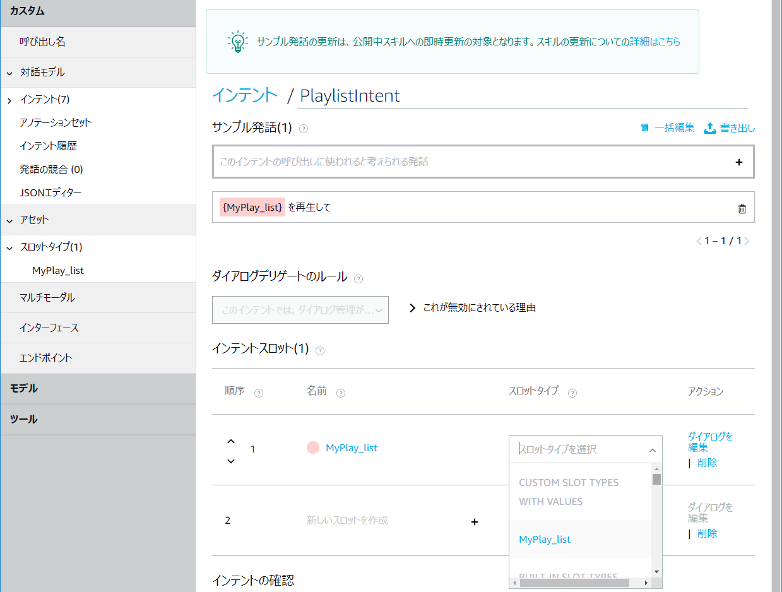Screen dimensions: 782x592
Task: Open the ツール section in sidebar
Action: pyautogui.click(x=98, y=419)
